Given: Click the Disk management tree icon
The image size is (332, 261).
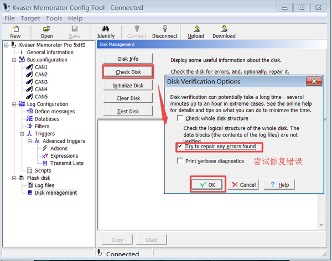Looking at the screenshot, I should coord(30,192).
